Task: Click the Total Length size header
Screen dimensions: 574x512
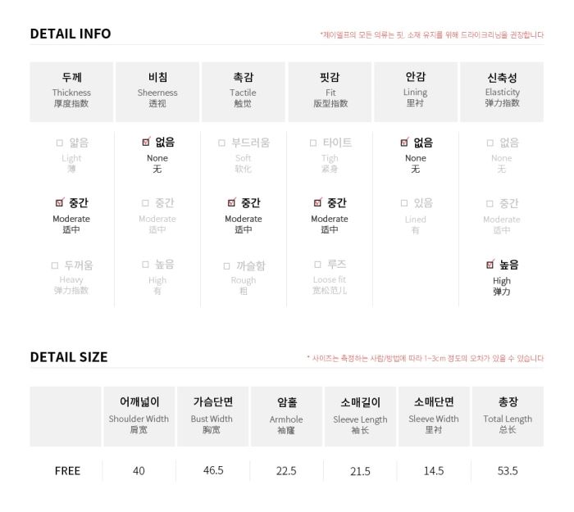Action: pos(508,416)
